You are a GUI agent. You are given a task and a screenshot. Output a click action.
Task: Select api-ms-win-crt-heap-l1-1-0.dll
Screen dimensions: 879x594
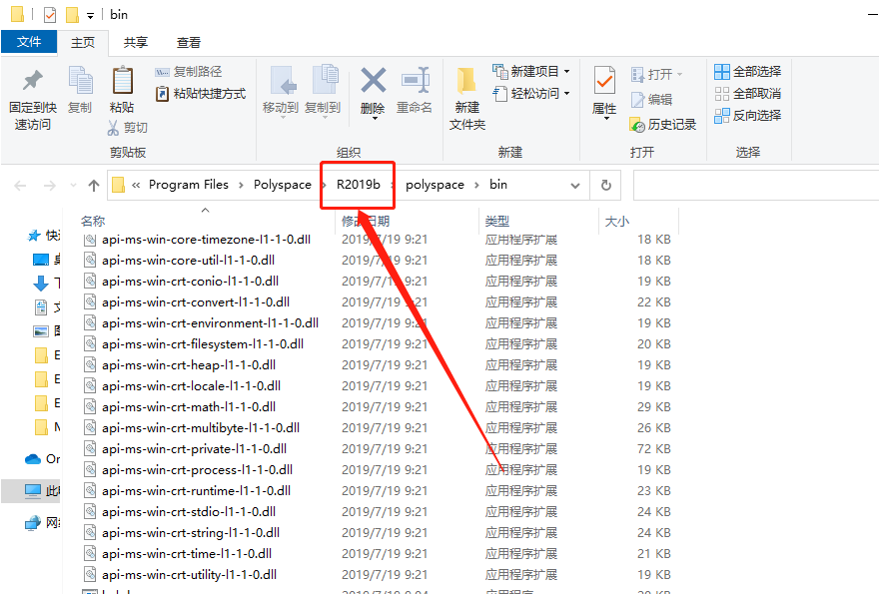pos(189,364)
